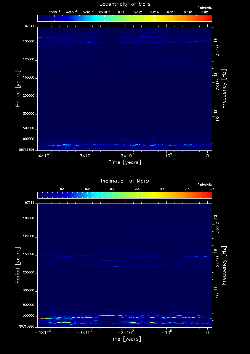
Task: Click the -2×10⁹ time tick under the eccentricity plot
Action: (x=125, y=156)
